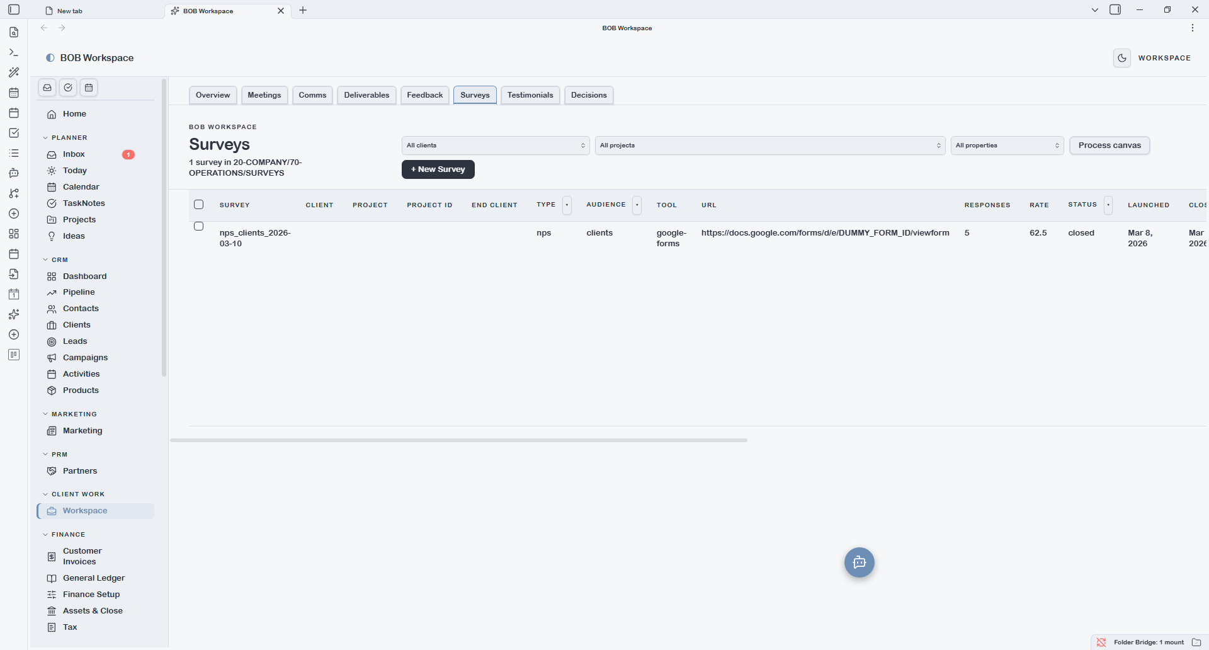The image size is (1209, 650).
Task: Select the Workspace sidebar item
Action: coord(96,511)
